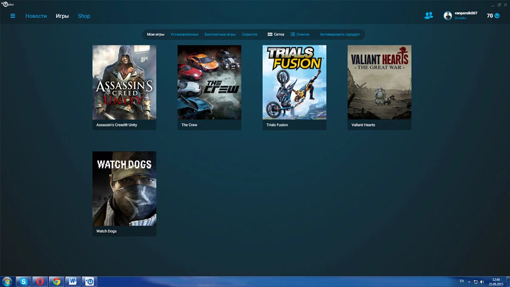This screenshot has height=287, width=510.
Task: Select the Игры tab
Action: pos(62,16)
